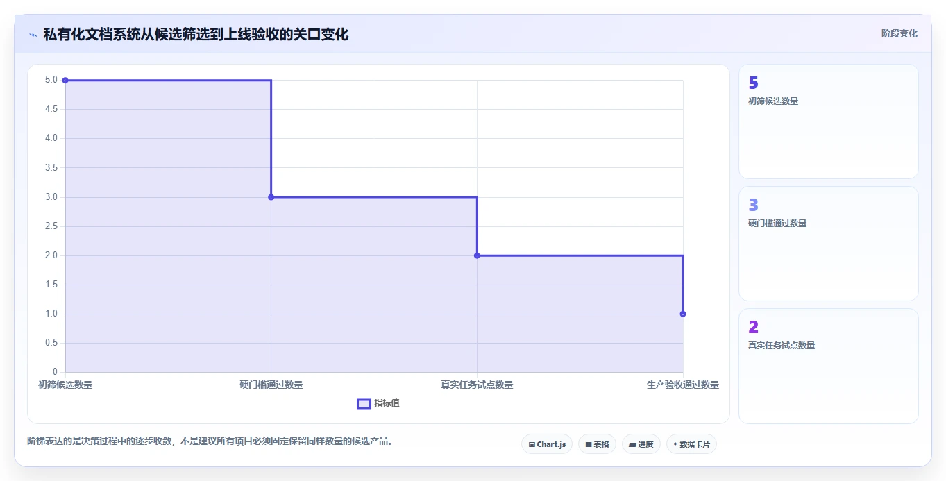946x481 pixels.
Task: Click the x-axis label 真实任务试点数量
Action: click(477, 385)
